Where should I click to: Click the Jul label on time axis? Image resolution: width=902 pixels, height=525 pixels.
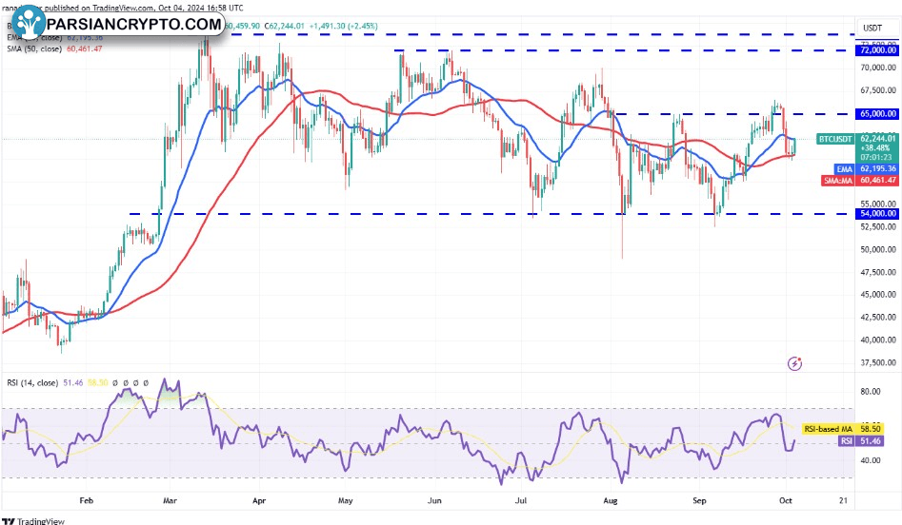tap(521, 500)
